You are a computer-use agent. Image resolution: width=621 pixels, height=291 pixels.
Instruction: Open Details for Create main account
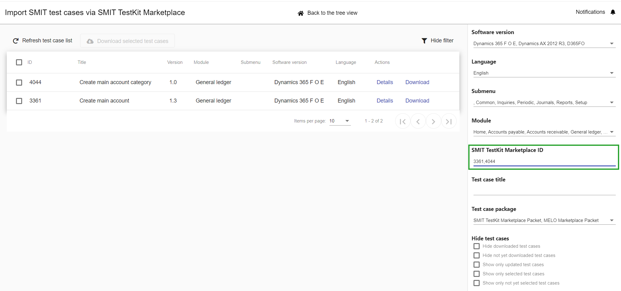pyautogui.click(x=385, y=101)
